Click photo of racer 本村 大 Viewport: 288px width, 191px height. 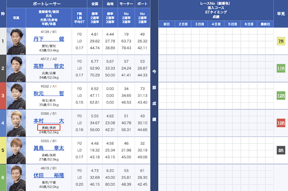tap(16, 123)
